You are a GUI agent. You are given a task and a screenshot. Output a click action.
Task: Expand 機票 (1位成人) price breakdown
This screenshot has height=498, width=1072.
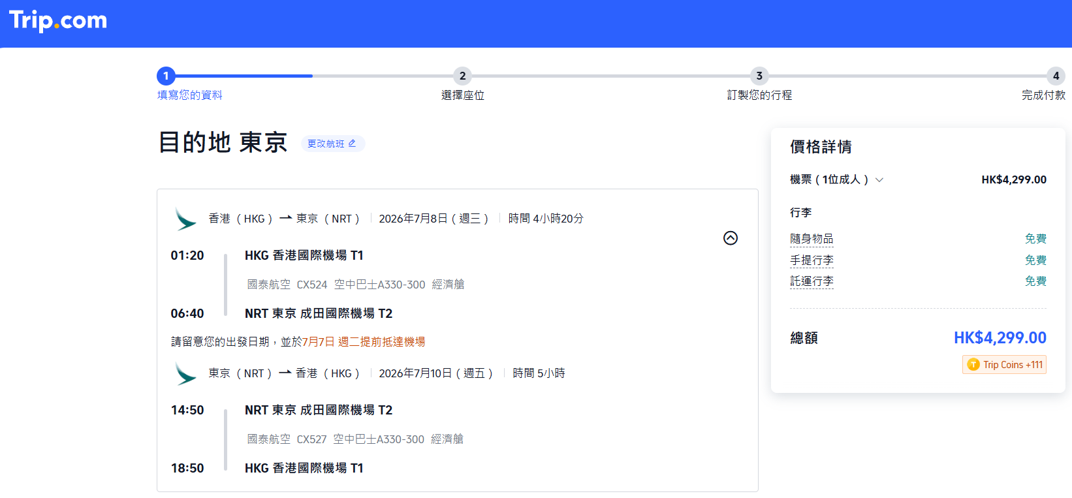879,180
